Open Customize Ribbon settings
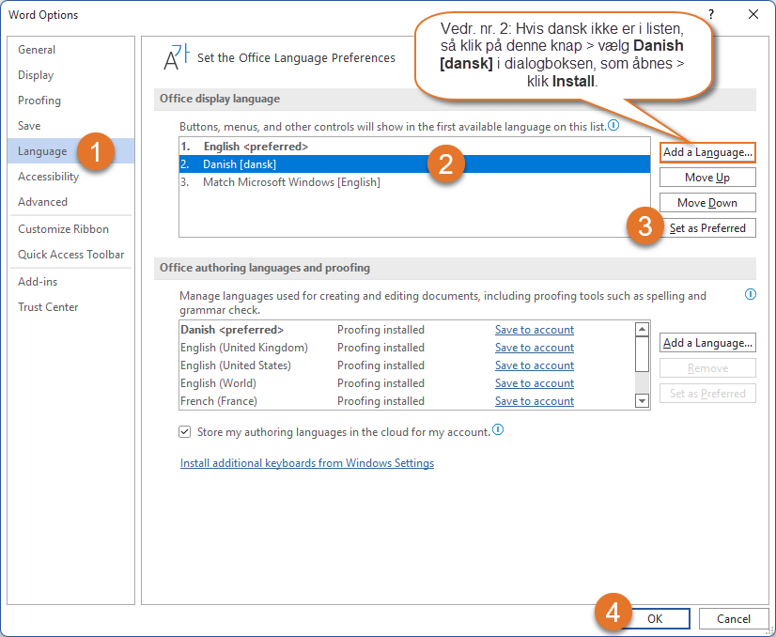The width and height of the screenshot is (776, 637). click(70, 229)
